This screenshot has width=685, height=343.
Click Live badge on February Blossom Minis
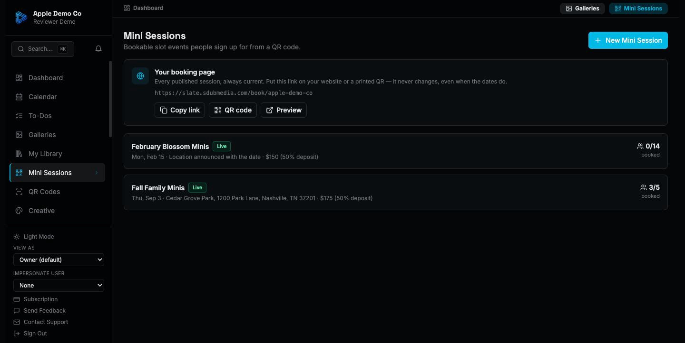pyautogui.click(x=222, y=146)
